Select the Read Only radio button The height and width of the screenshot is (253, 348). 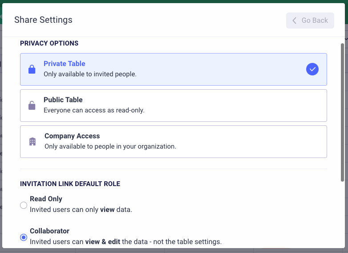(24, 205)
